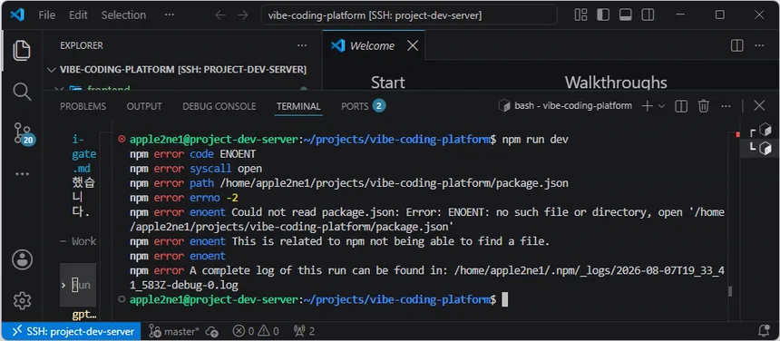The width and height of the screenshot is (780, 341).
Task: Click the terminal prompt input cursor
Action: [x=505, y=299]
